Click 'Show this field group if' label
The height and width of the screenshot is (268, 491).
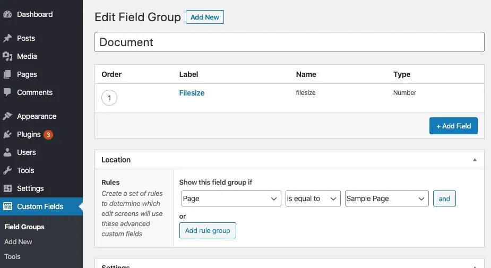click(216, 182)
